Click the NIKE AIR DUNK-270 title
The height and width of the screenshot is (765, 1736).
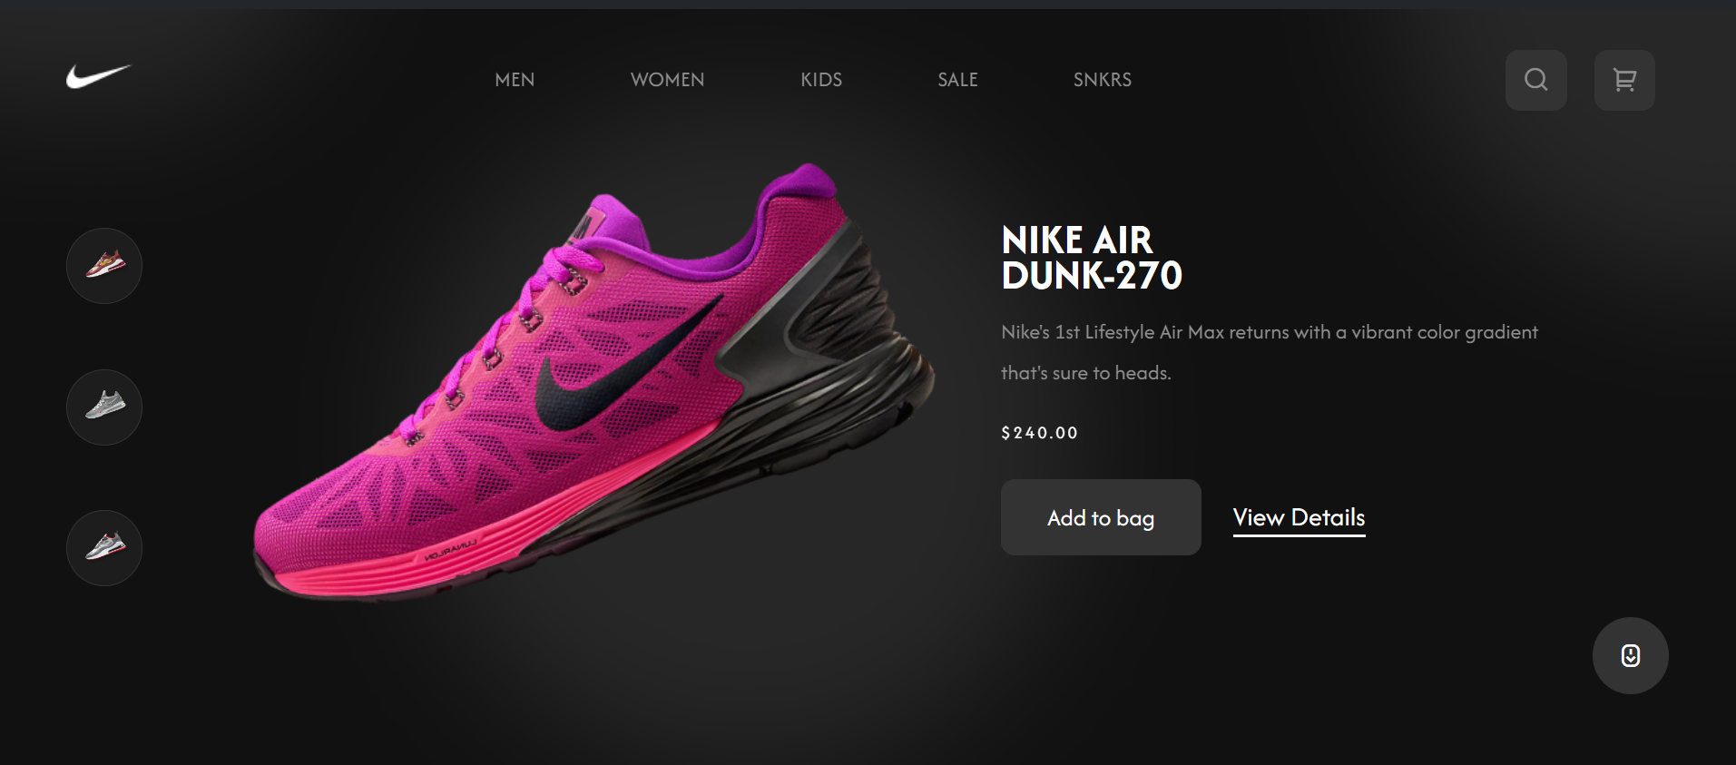click(x=1092, y=258)
